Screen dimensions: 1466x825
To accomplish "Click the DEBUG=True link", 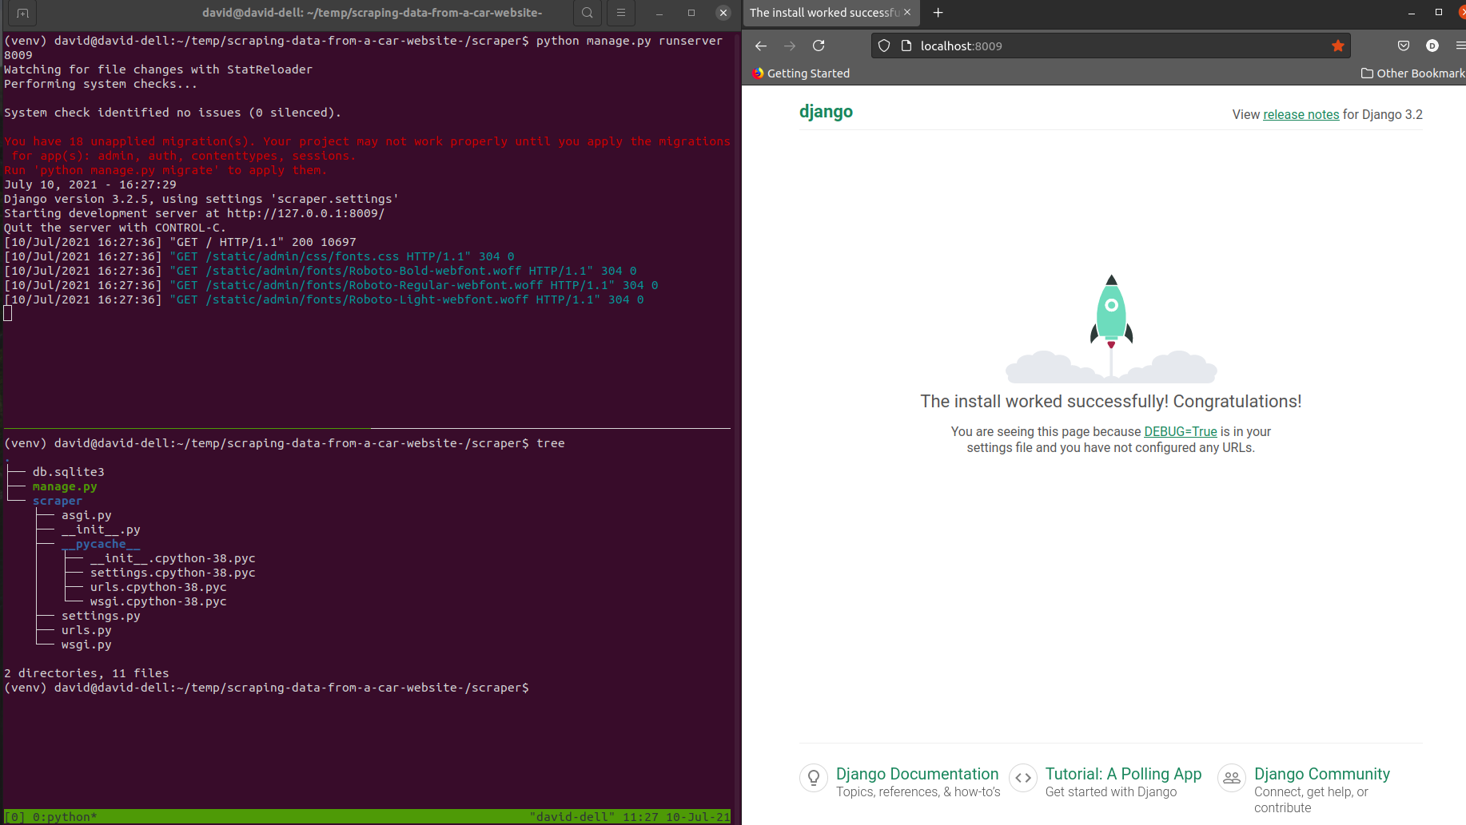I will [1181, 431].
